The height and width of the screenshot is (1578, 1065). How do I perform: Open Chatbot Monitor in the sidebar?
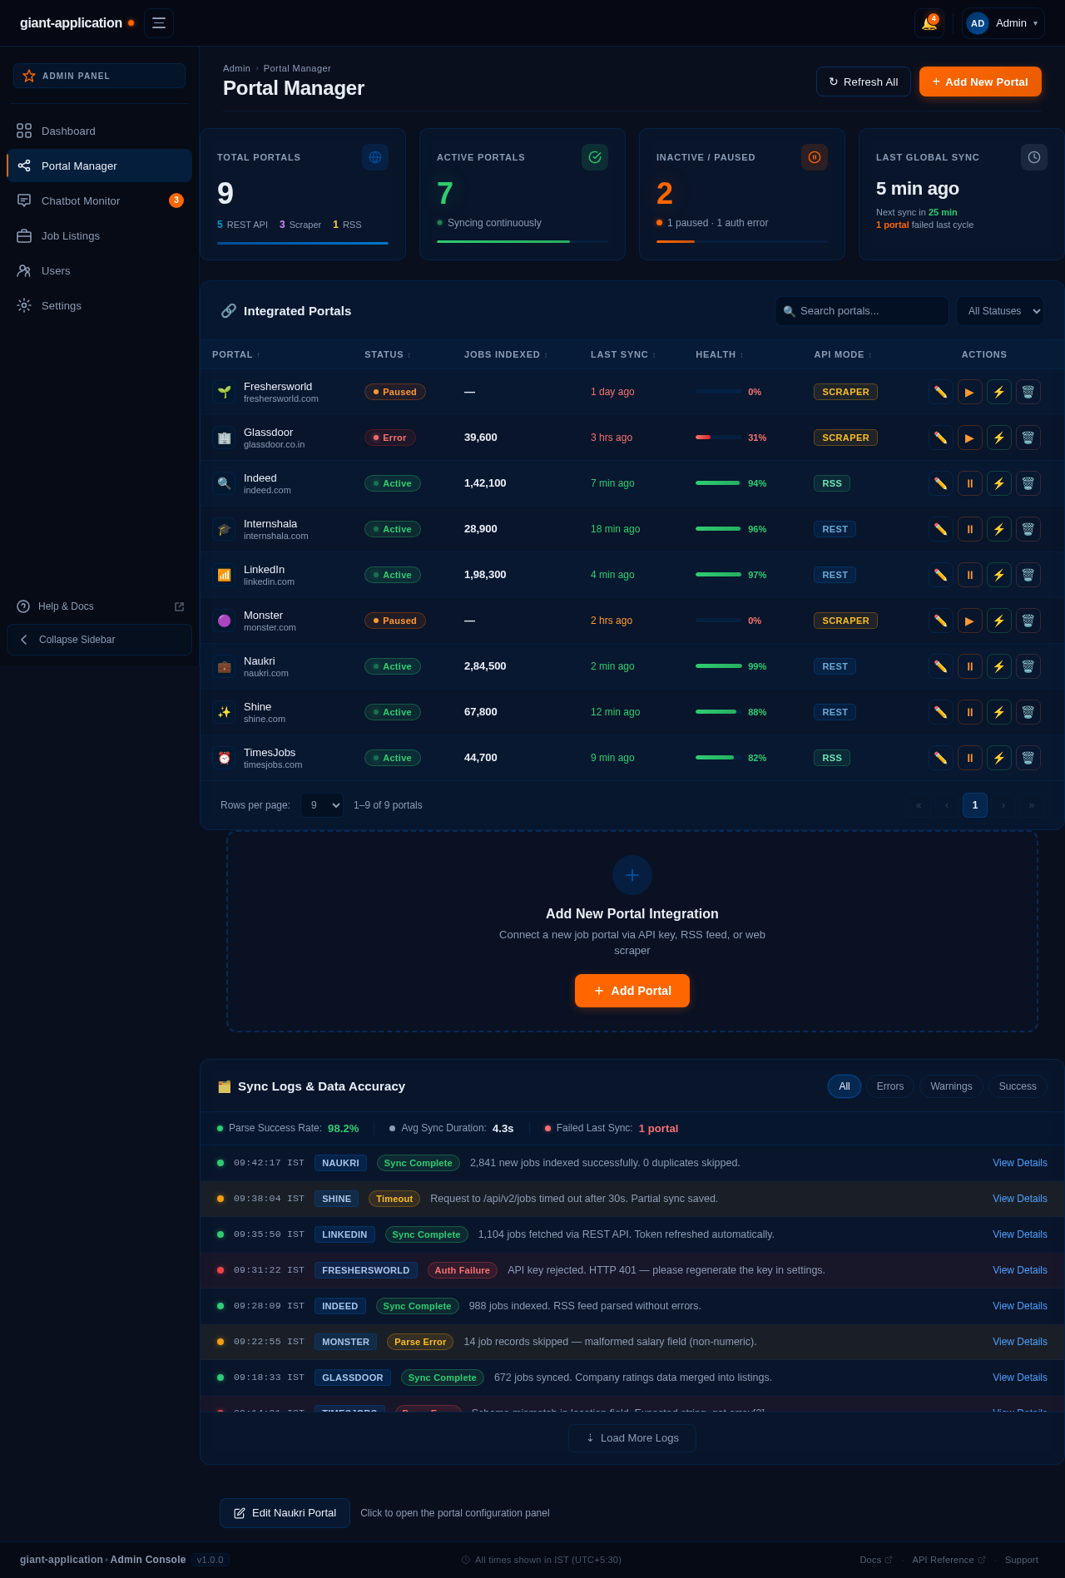tap(99, 200)
